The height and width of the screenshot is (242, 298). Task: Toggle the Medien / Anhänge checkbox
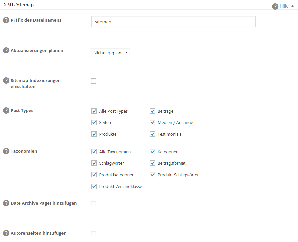pyautogui.click(x=152, y=123)
